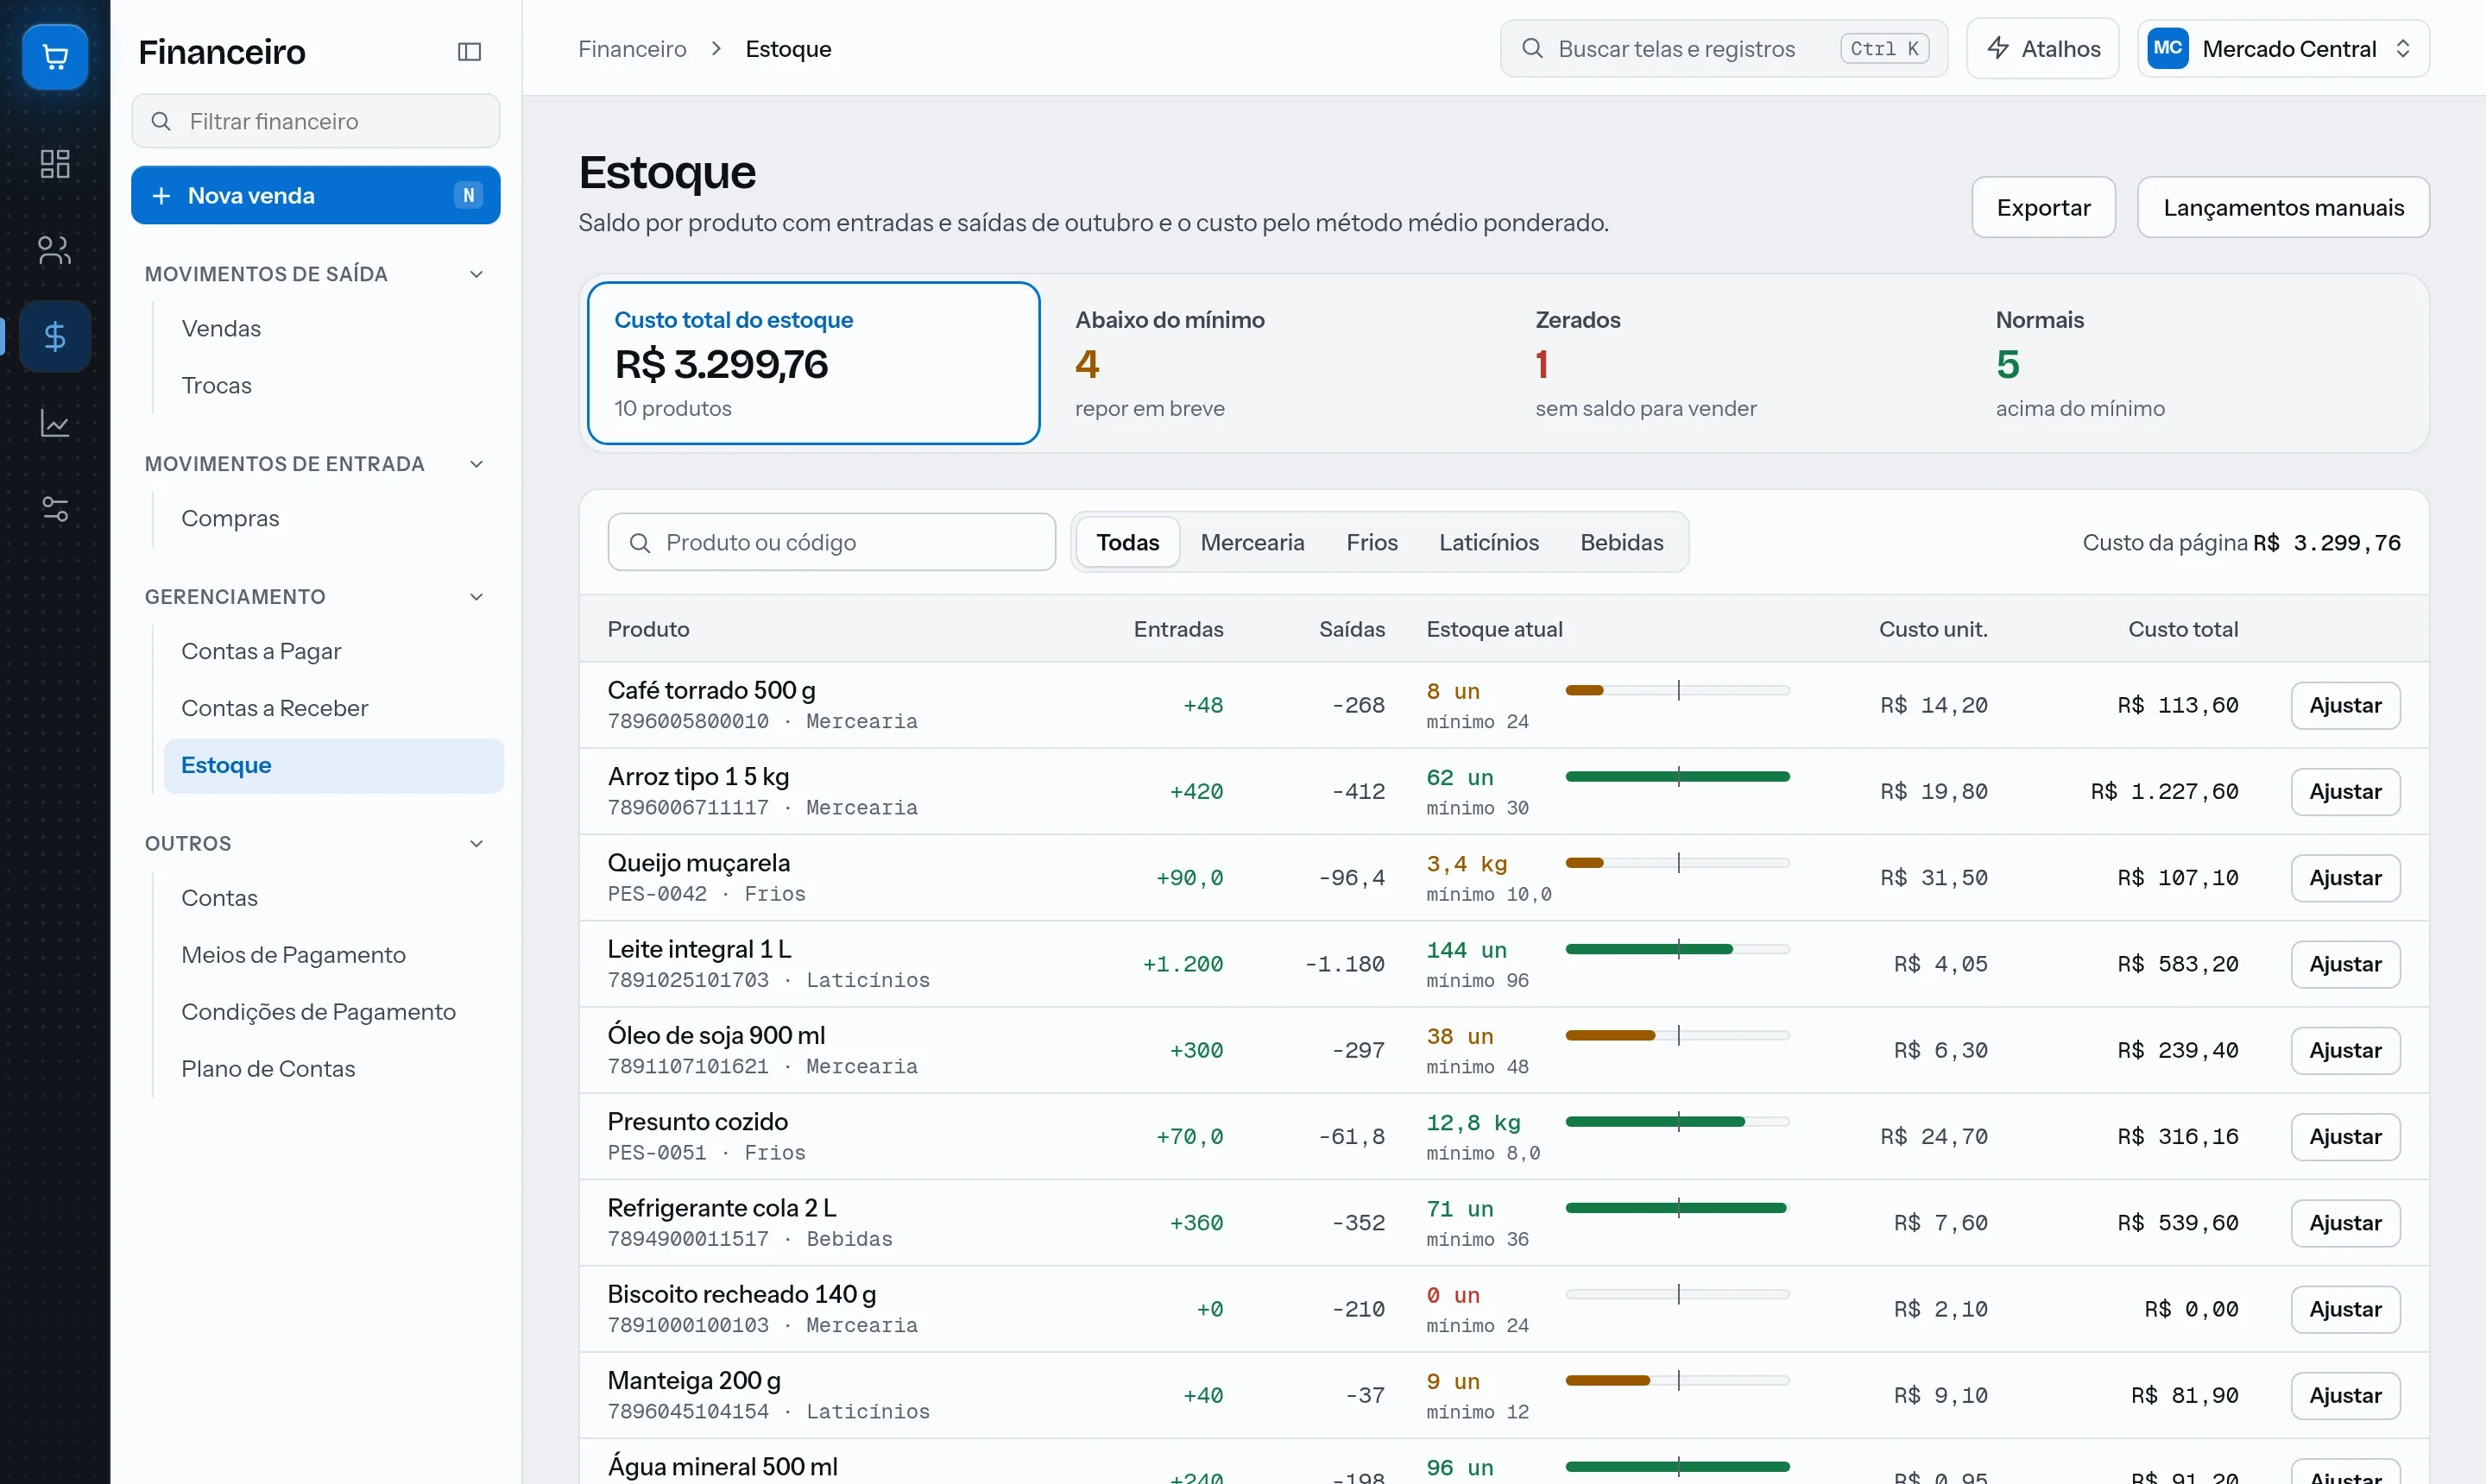Open the dashboard grid icon in rail
Image resolution: width=2486 pixels, height=1484 pixels.
[x=55, y=164]
